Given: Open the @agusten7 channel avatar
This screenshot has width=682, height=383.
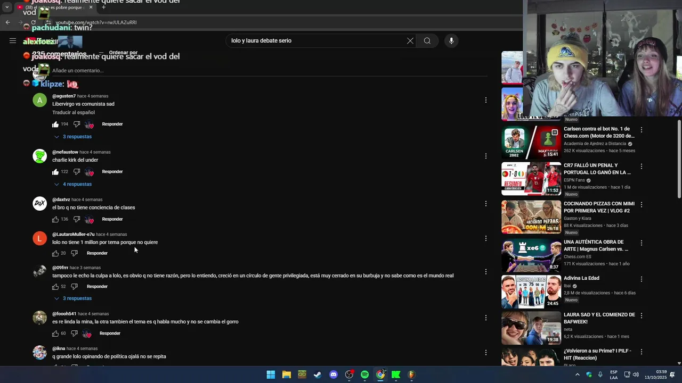Looking at the screenshot, I should tap(40, 100).
